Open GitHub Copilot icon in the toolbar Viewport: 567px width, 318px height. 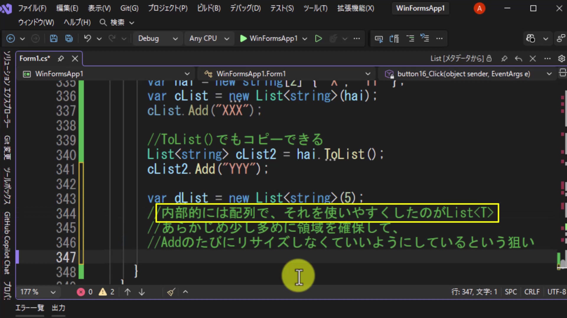[x=531, y=38]
